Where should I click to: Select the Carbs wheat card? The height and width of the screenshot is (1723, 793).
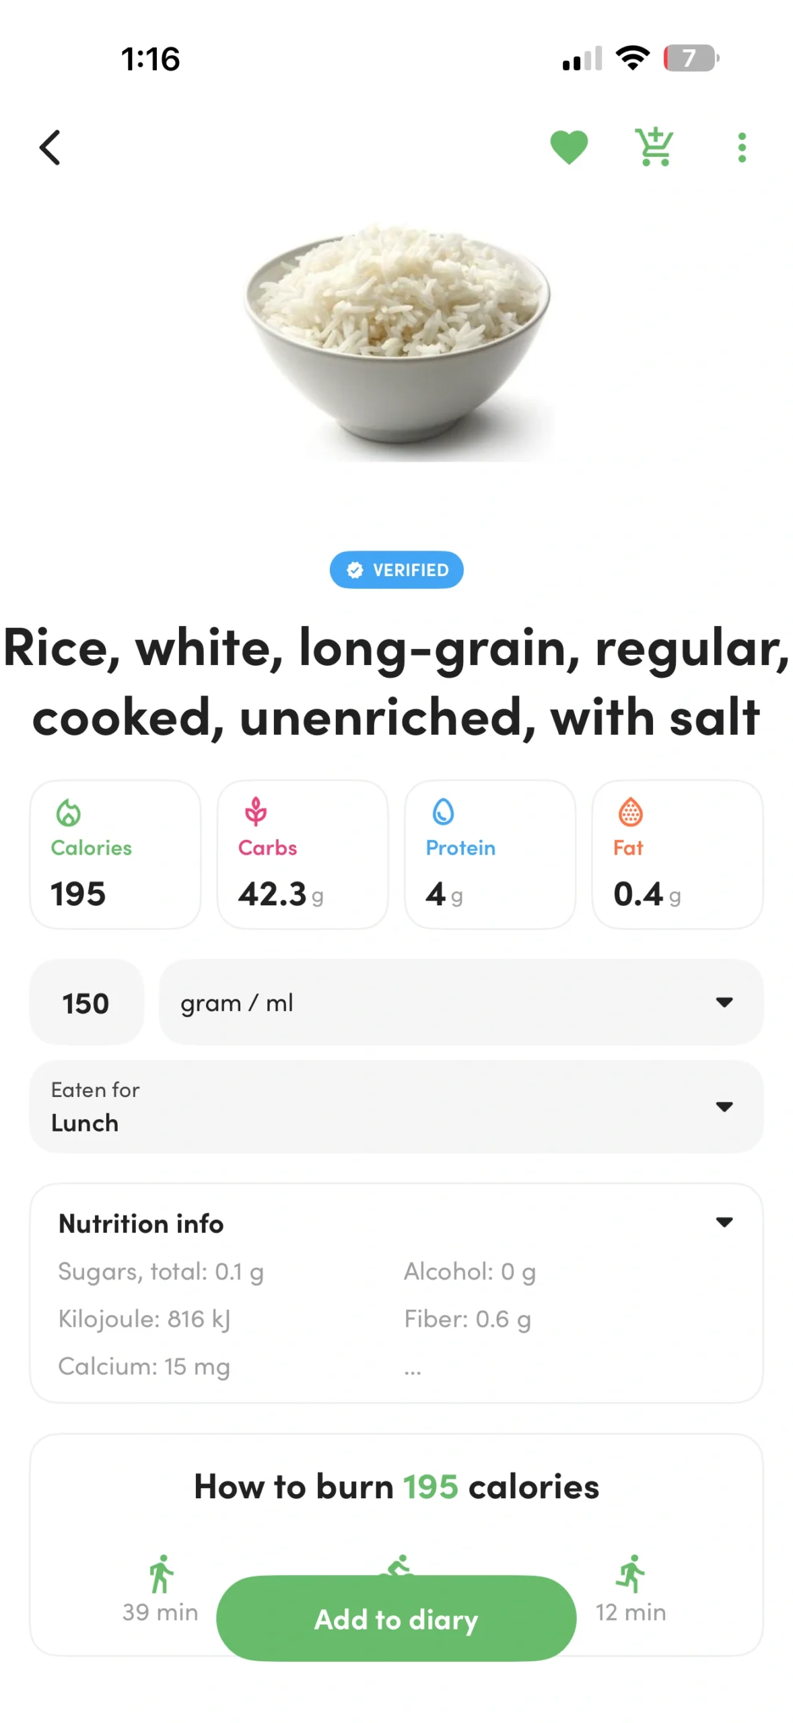tap(302, 854)
